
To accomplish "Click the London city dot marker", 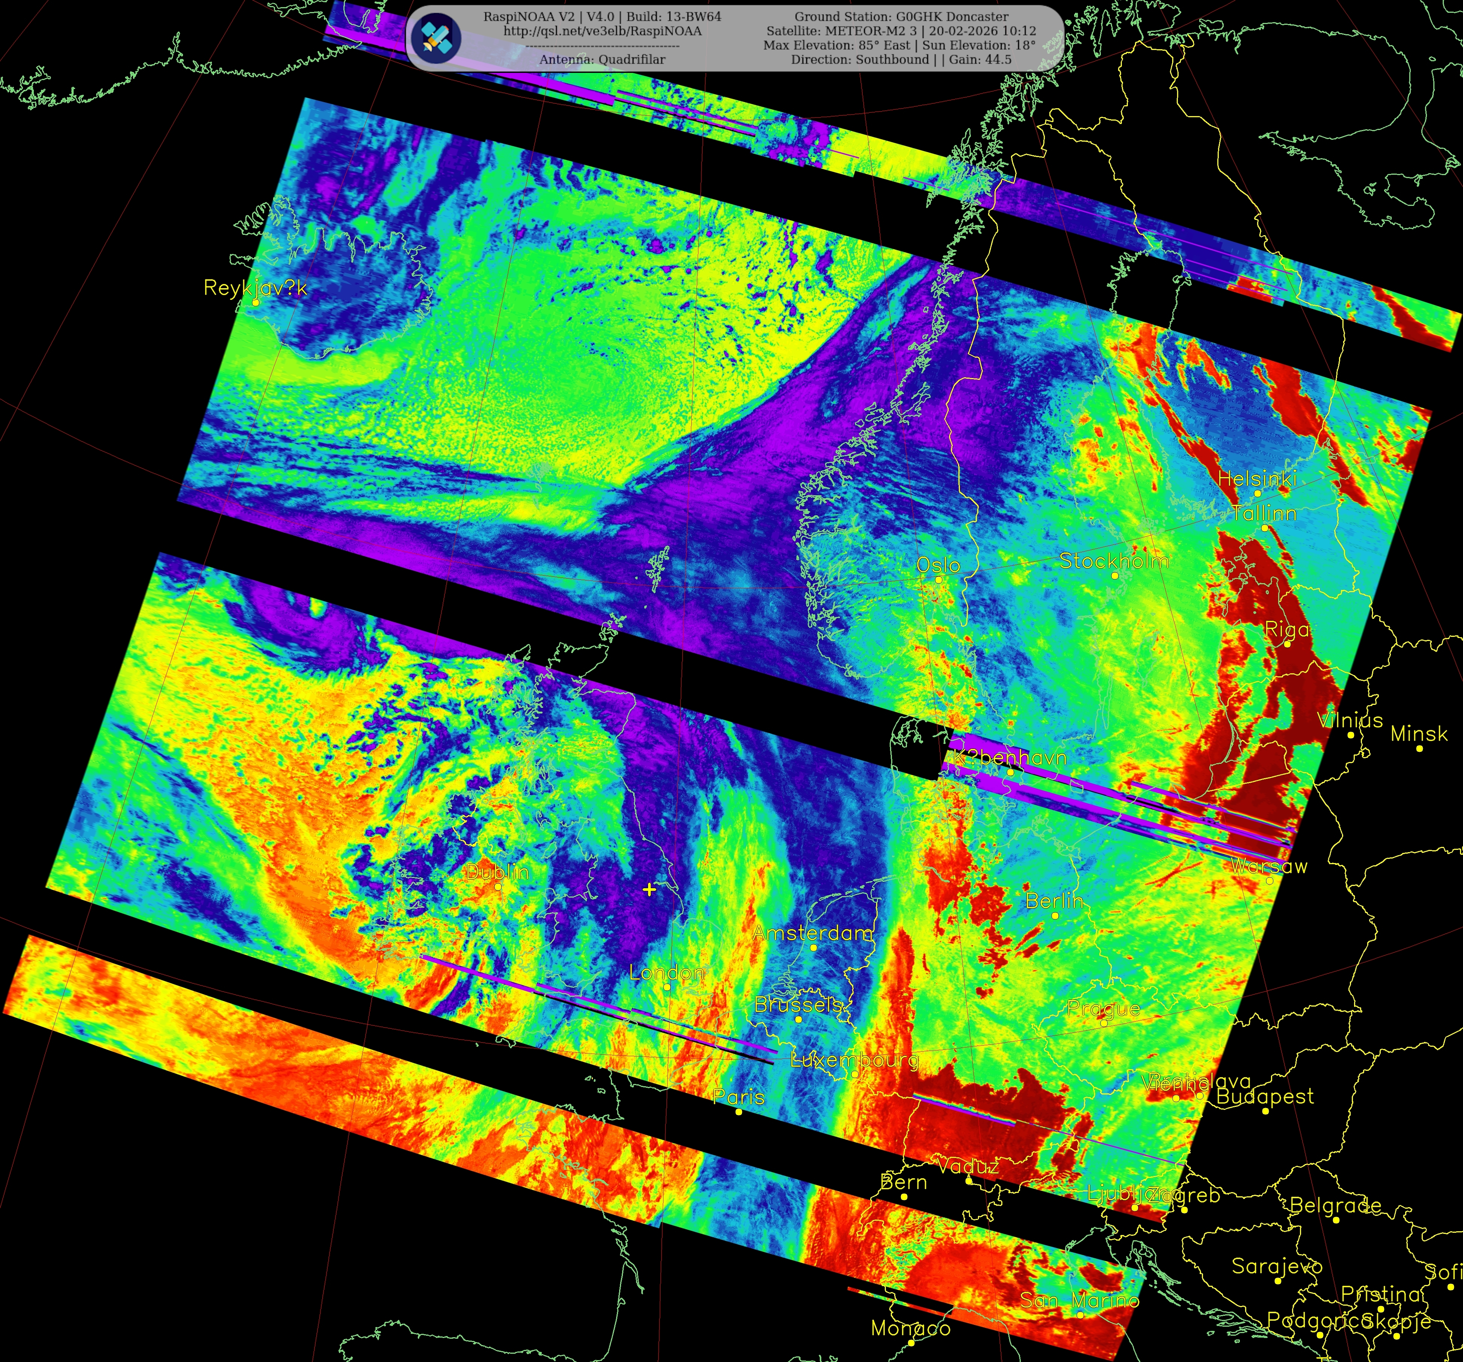I will 667,987.
